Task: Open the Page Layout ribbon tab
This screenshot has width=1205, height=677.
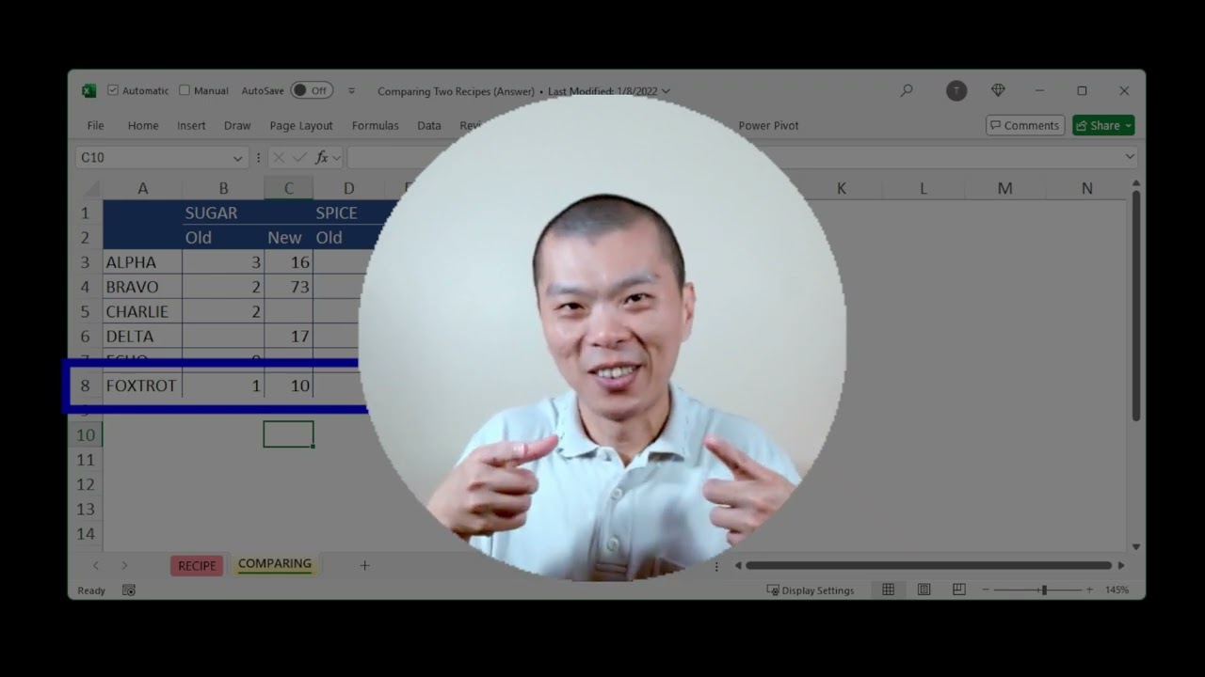Action: pyautogui.click(x=301, y=125)
